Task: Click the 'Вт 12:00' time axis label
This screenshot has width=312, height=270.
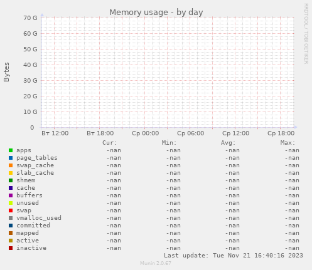Action: (x=55, y=133)
